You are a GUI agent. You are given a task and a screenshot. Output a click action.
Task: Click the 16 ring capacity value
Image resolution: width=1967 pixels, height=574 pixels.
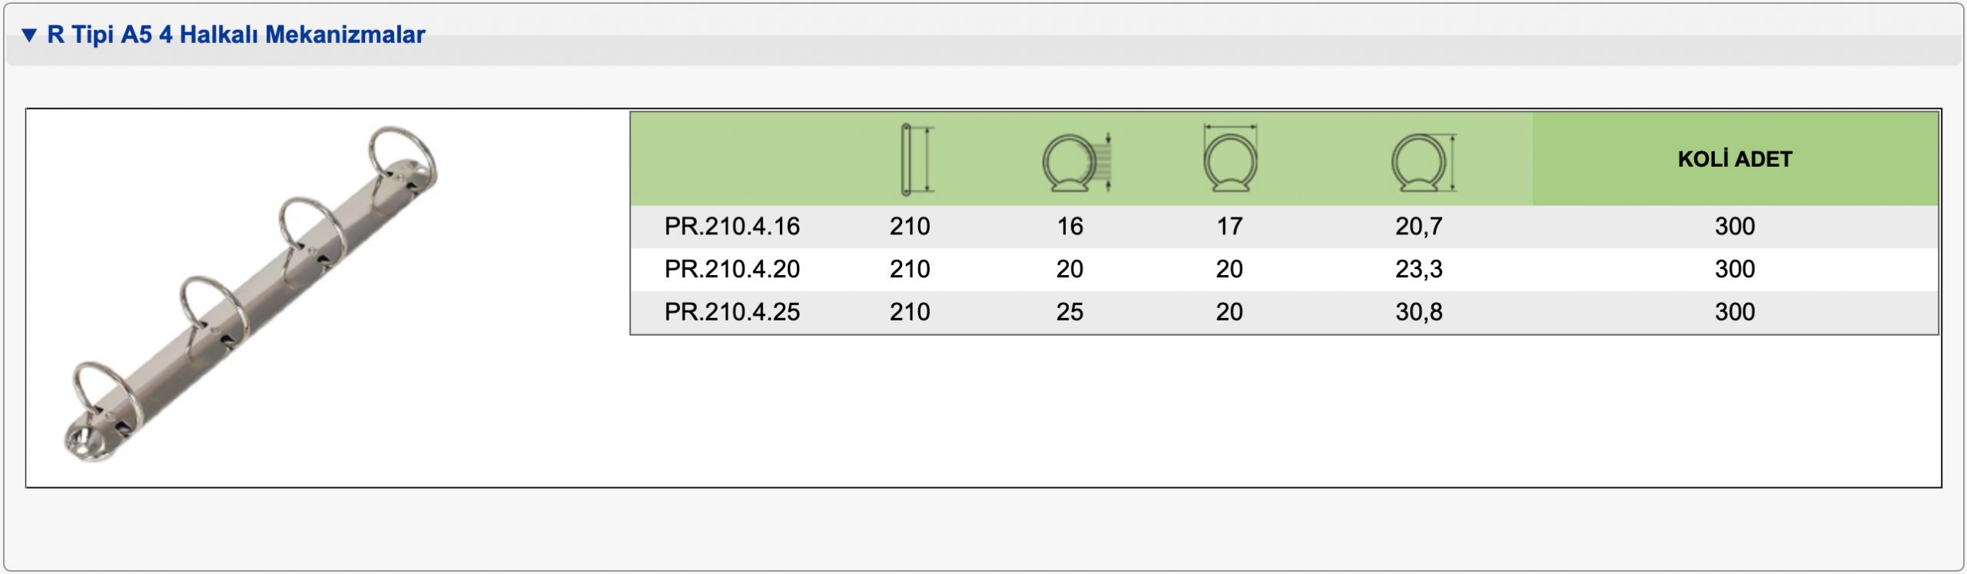click(1070, 226)
